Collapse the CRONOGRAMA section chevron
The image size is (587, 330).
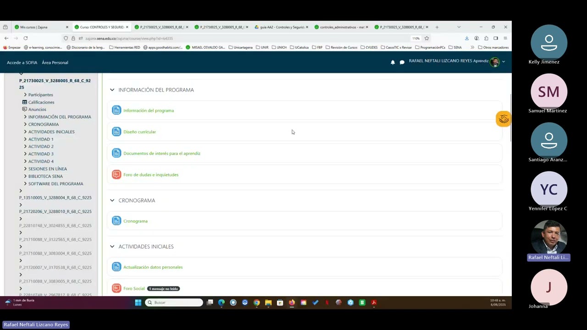(x=112, y=200)
